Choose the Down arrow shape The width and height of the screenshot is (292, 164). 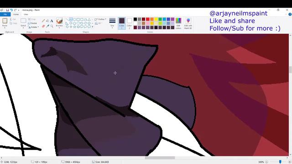[x=67, y=27]
